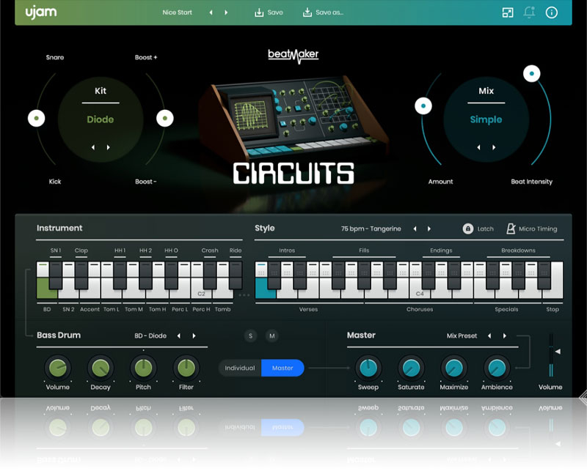Click the info icon in header

[552, 12]
